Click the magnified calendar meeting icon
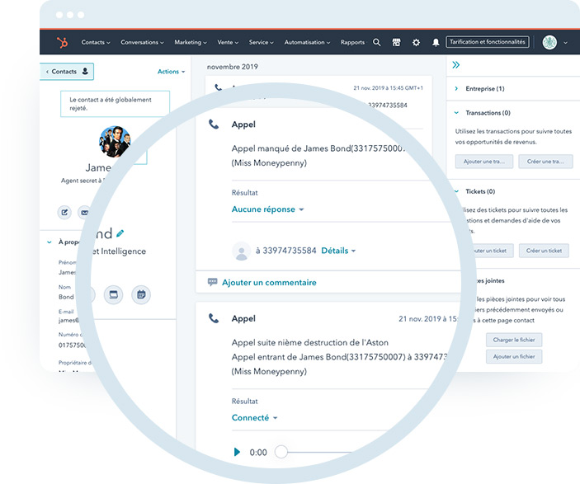Viewport: 580px width, 484px height. 141,294
